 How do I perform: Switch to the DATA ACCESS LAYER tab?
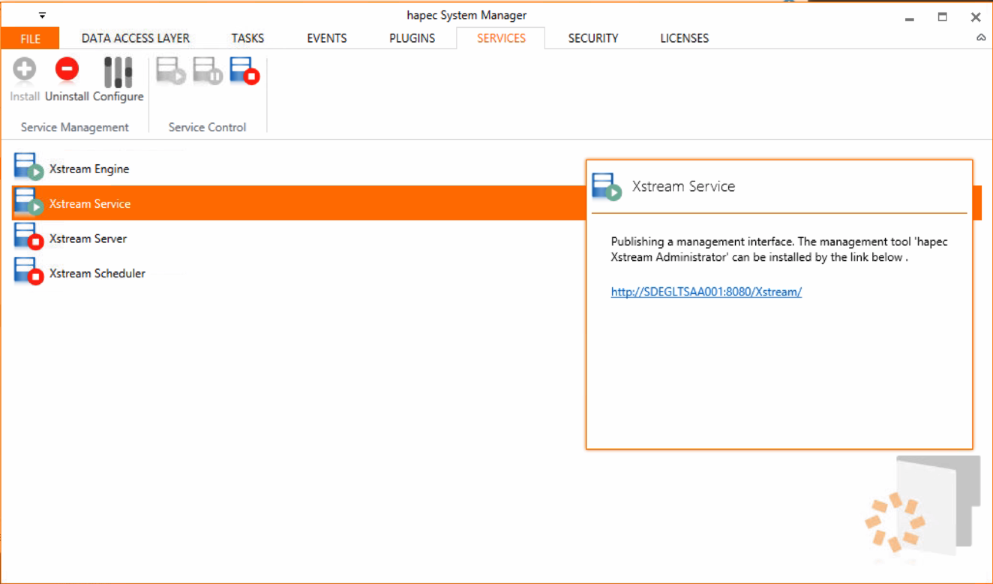coord(135,38)
